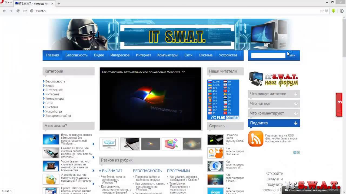Reload the current page
Viewport: 346px width, 194px height.
tap(18, 11)
